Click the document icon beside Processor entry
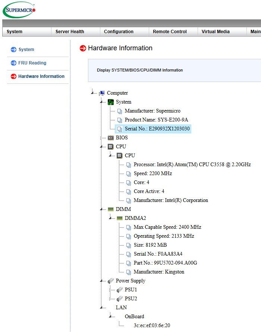Screen dimensions: 261x332 coord(129,165)
